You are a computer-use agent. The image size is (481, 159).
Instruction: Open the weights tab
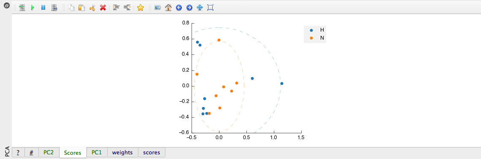pos(122,152)
